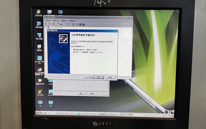Click the Print toolbar icon in Device Manager
Screen dimensions: 206x129
[x=61, y=24]
